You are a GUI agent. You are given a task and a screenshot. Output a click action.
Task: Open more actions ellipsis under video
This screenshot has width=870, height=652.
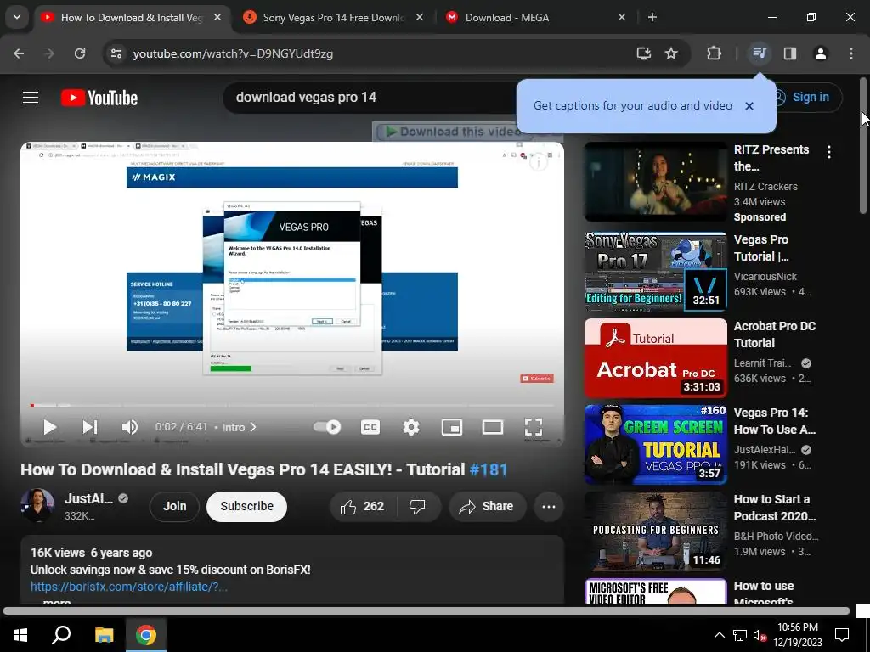549,506
